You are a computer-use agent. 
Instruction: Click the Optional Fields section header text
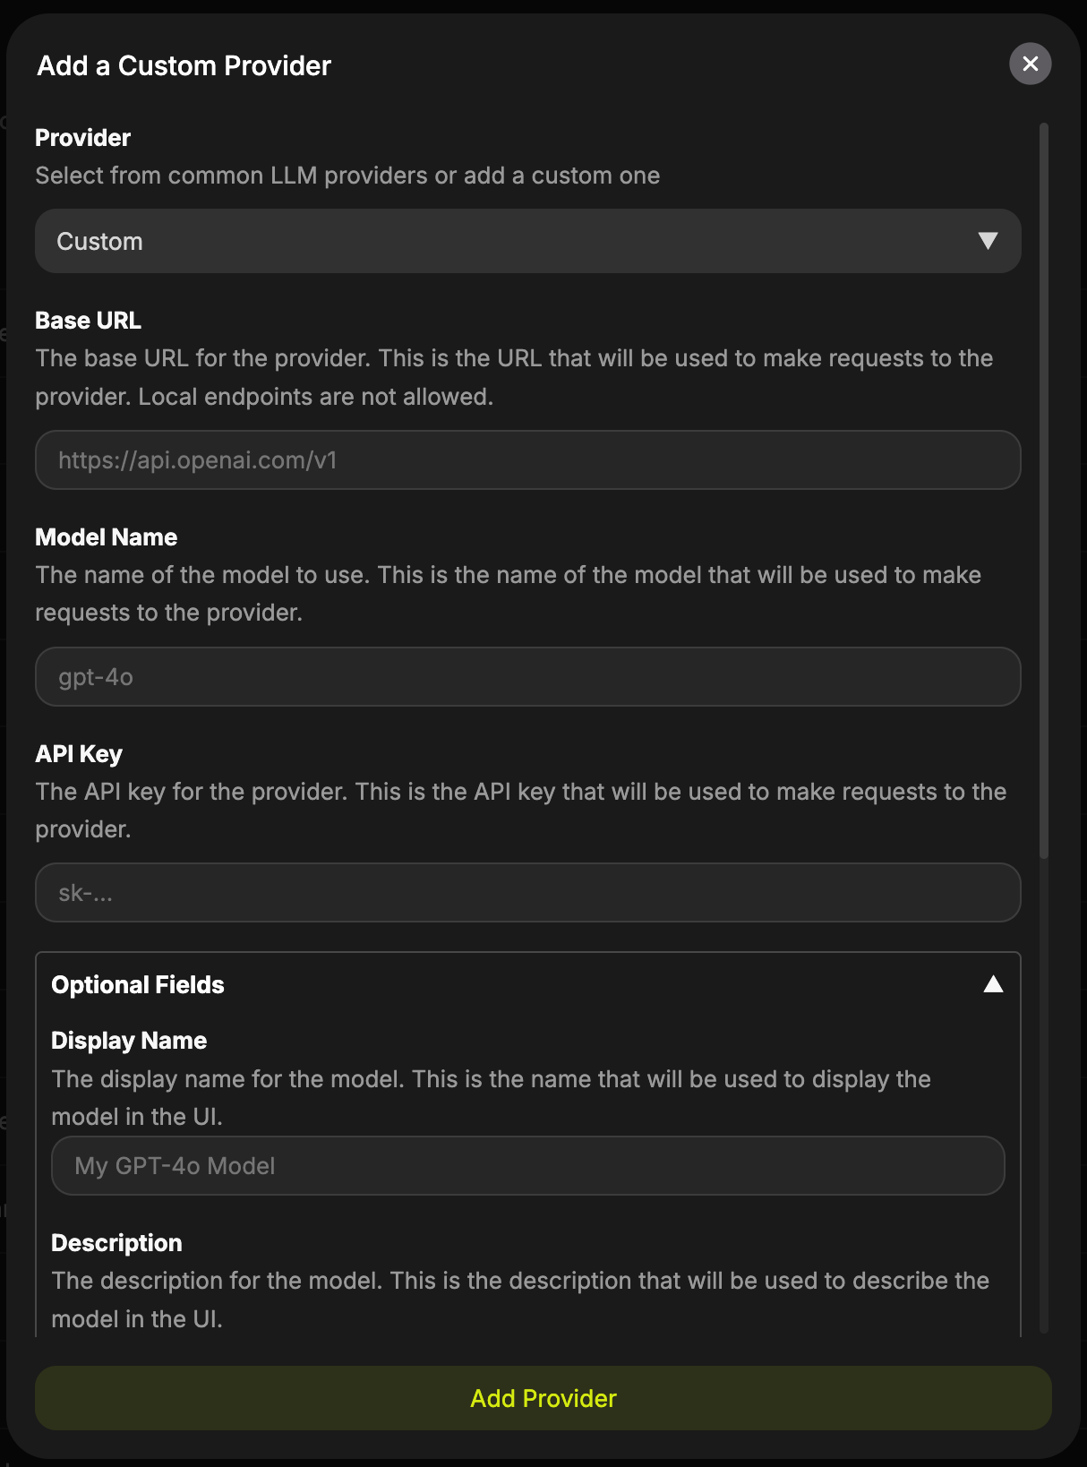point(138,985)
